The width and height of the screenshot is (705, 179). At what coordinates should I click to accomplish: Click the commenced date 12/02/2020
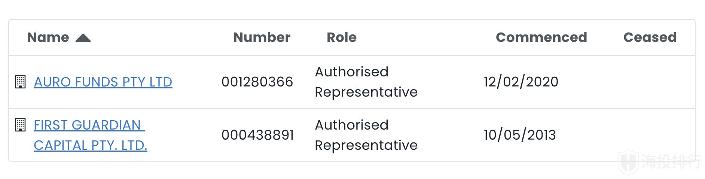click(521, 82)
